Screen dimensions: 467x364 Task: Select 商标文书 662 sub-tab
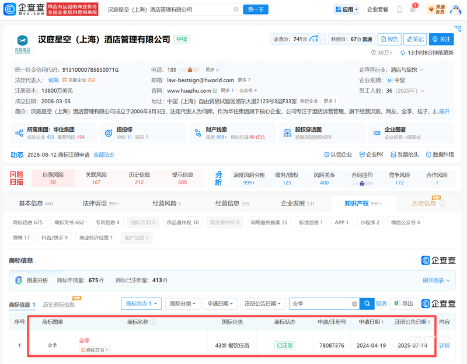[69, 222]
